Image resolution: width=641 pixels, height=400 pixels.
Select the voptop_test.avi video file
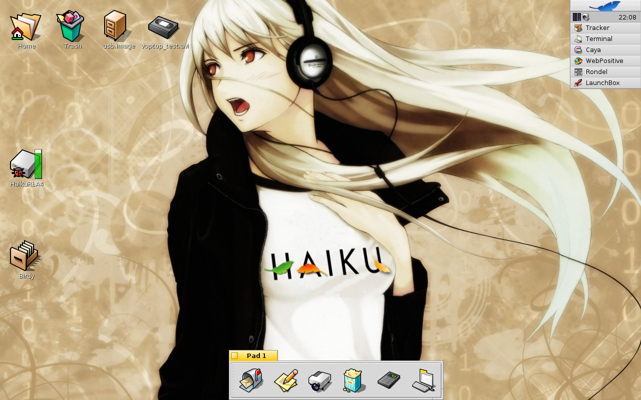(x=164, y=27)
